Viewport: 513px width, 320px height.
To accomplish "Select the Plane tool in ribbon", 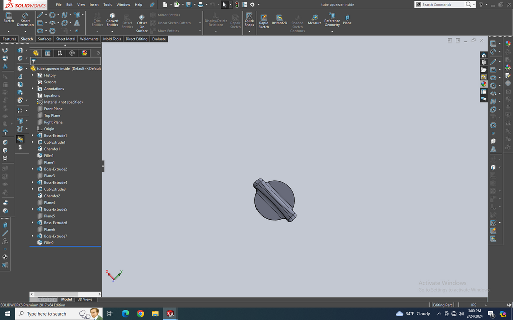I will (x=347, y=20).
